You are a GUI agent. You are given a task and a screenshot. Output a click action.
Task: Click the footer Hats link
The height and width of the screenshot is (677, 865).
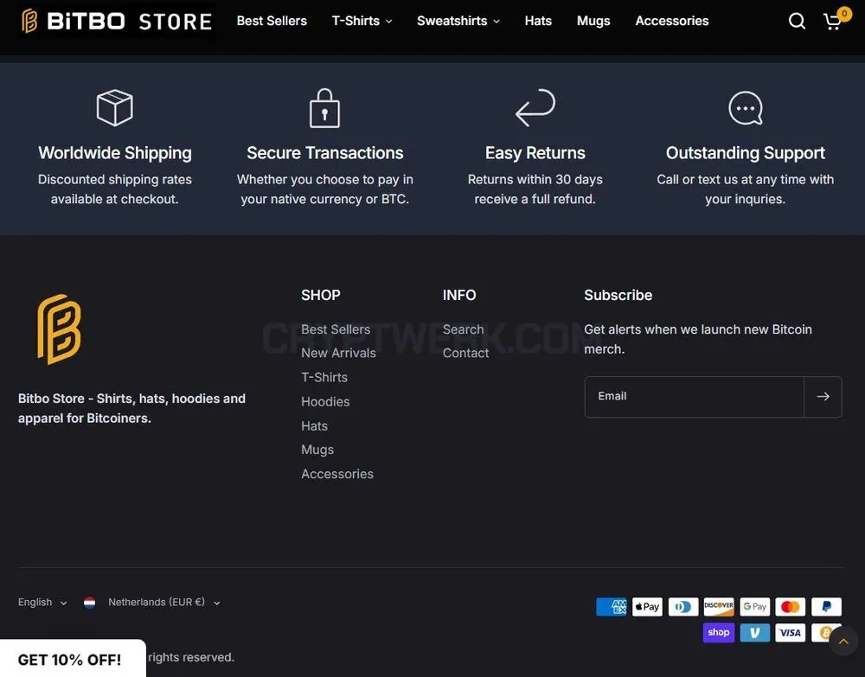(x=315, y=425)
